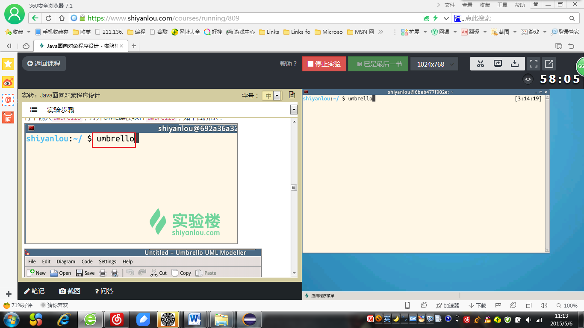
Task: Click the search input field 点此搜索
Action: point(515,18)
